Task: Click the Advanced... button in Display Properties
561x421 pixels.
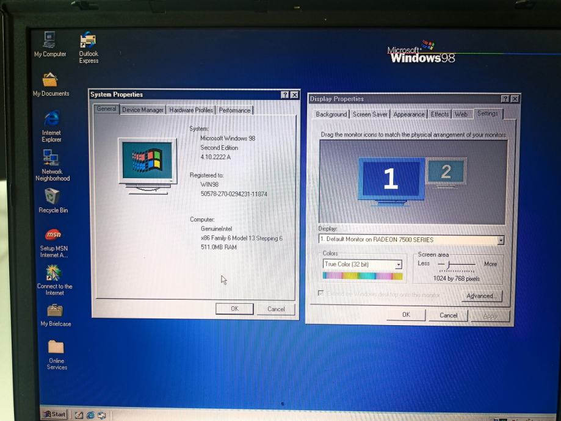Action: point(480,296)
